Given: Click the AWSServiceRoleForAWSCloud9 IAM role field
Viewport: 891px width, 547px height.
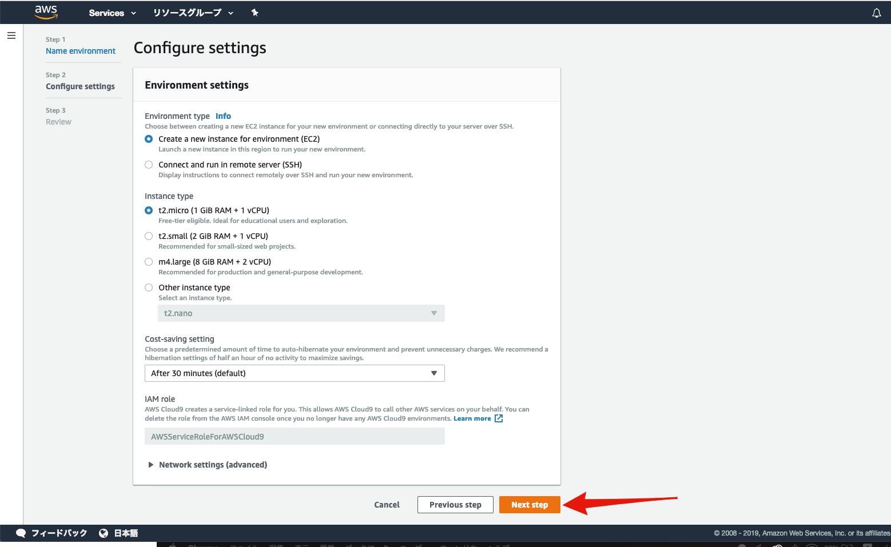Looking at the screenshot, I should tap(295, 437).
